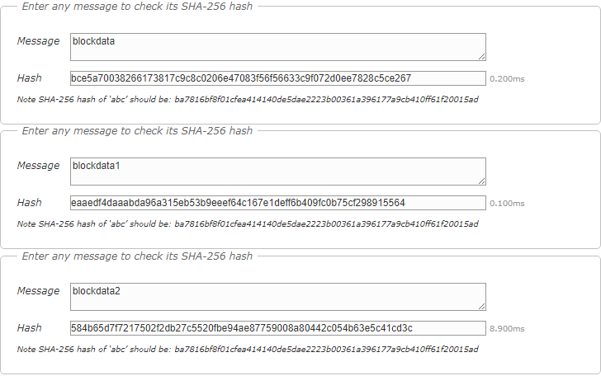This screenshot has width=601, height=376.
Task: Click the Hash label beside the 584b65d hash
Action: [29, 328]
